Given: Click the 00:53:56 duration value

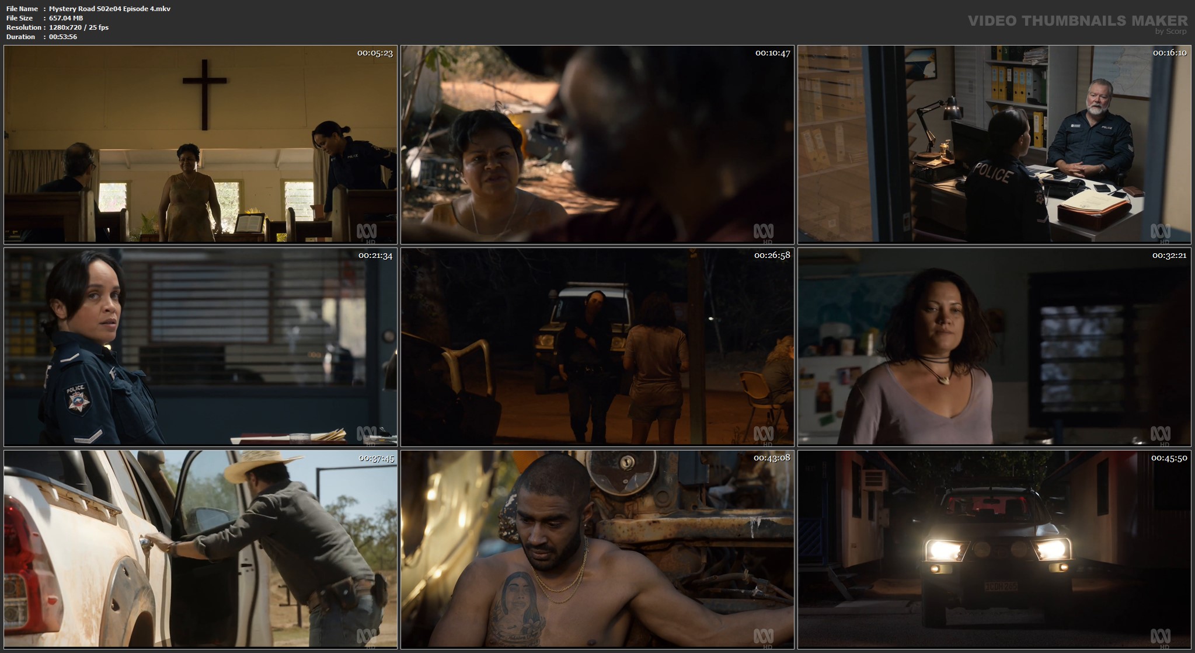Looking at the screenshot, I should tap(63, 37).
